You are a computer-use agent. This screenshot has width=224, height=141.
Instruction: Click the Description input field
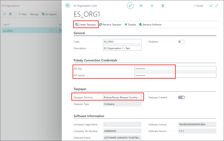point(122,48)
